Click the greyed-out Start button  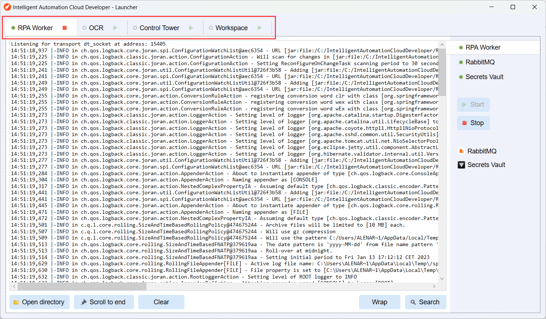tap(474, 104)
